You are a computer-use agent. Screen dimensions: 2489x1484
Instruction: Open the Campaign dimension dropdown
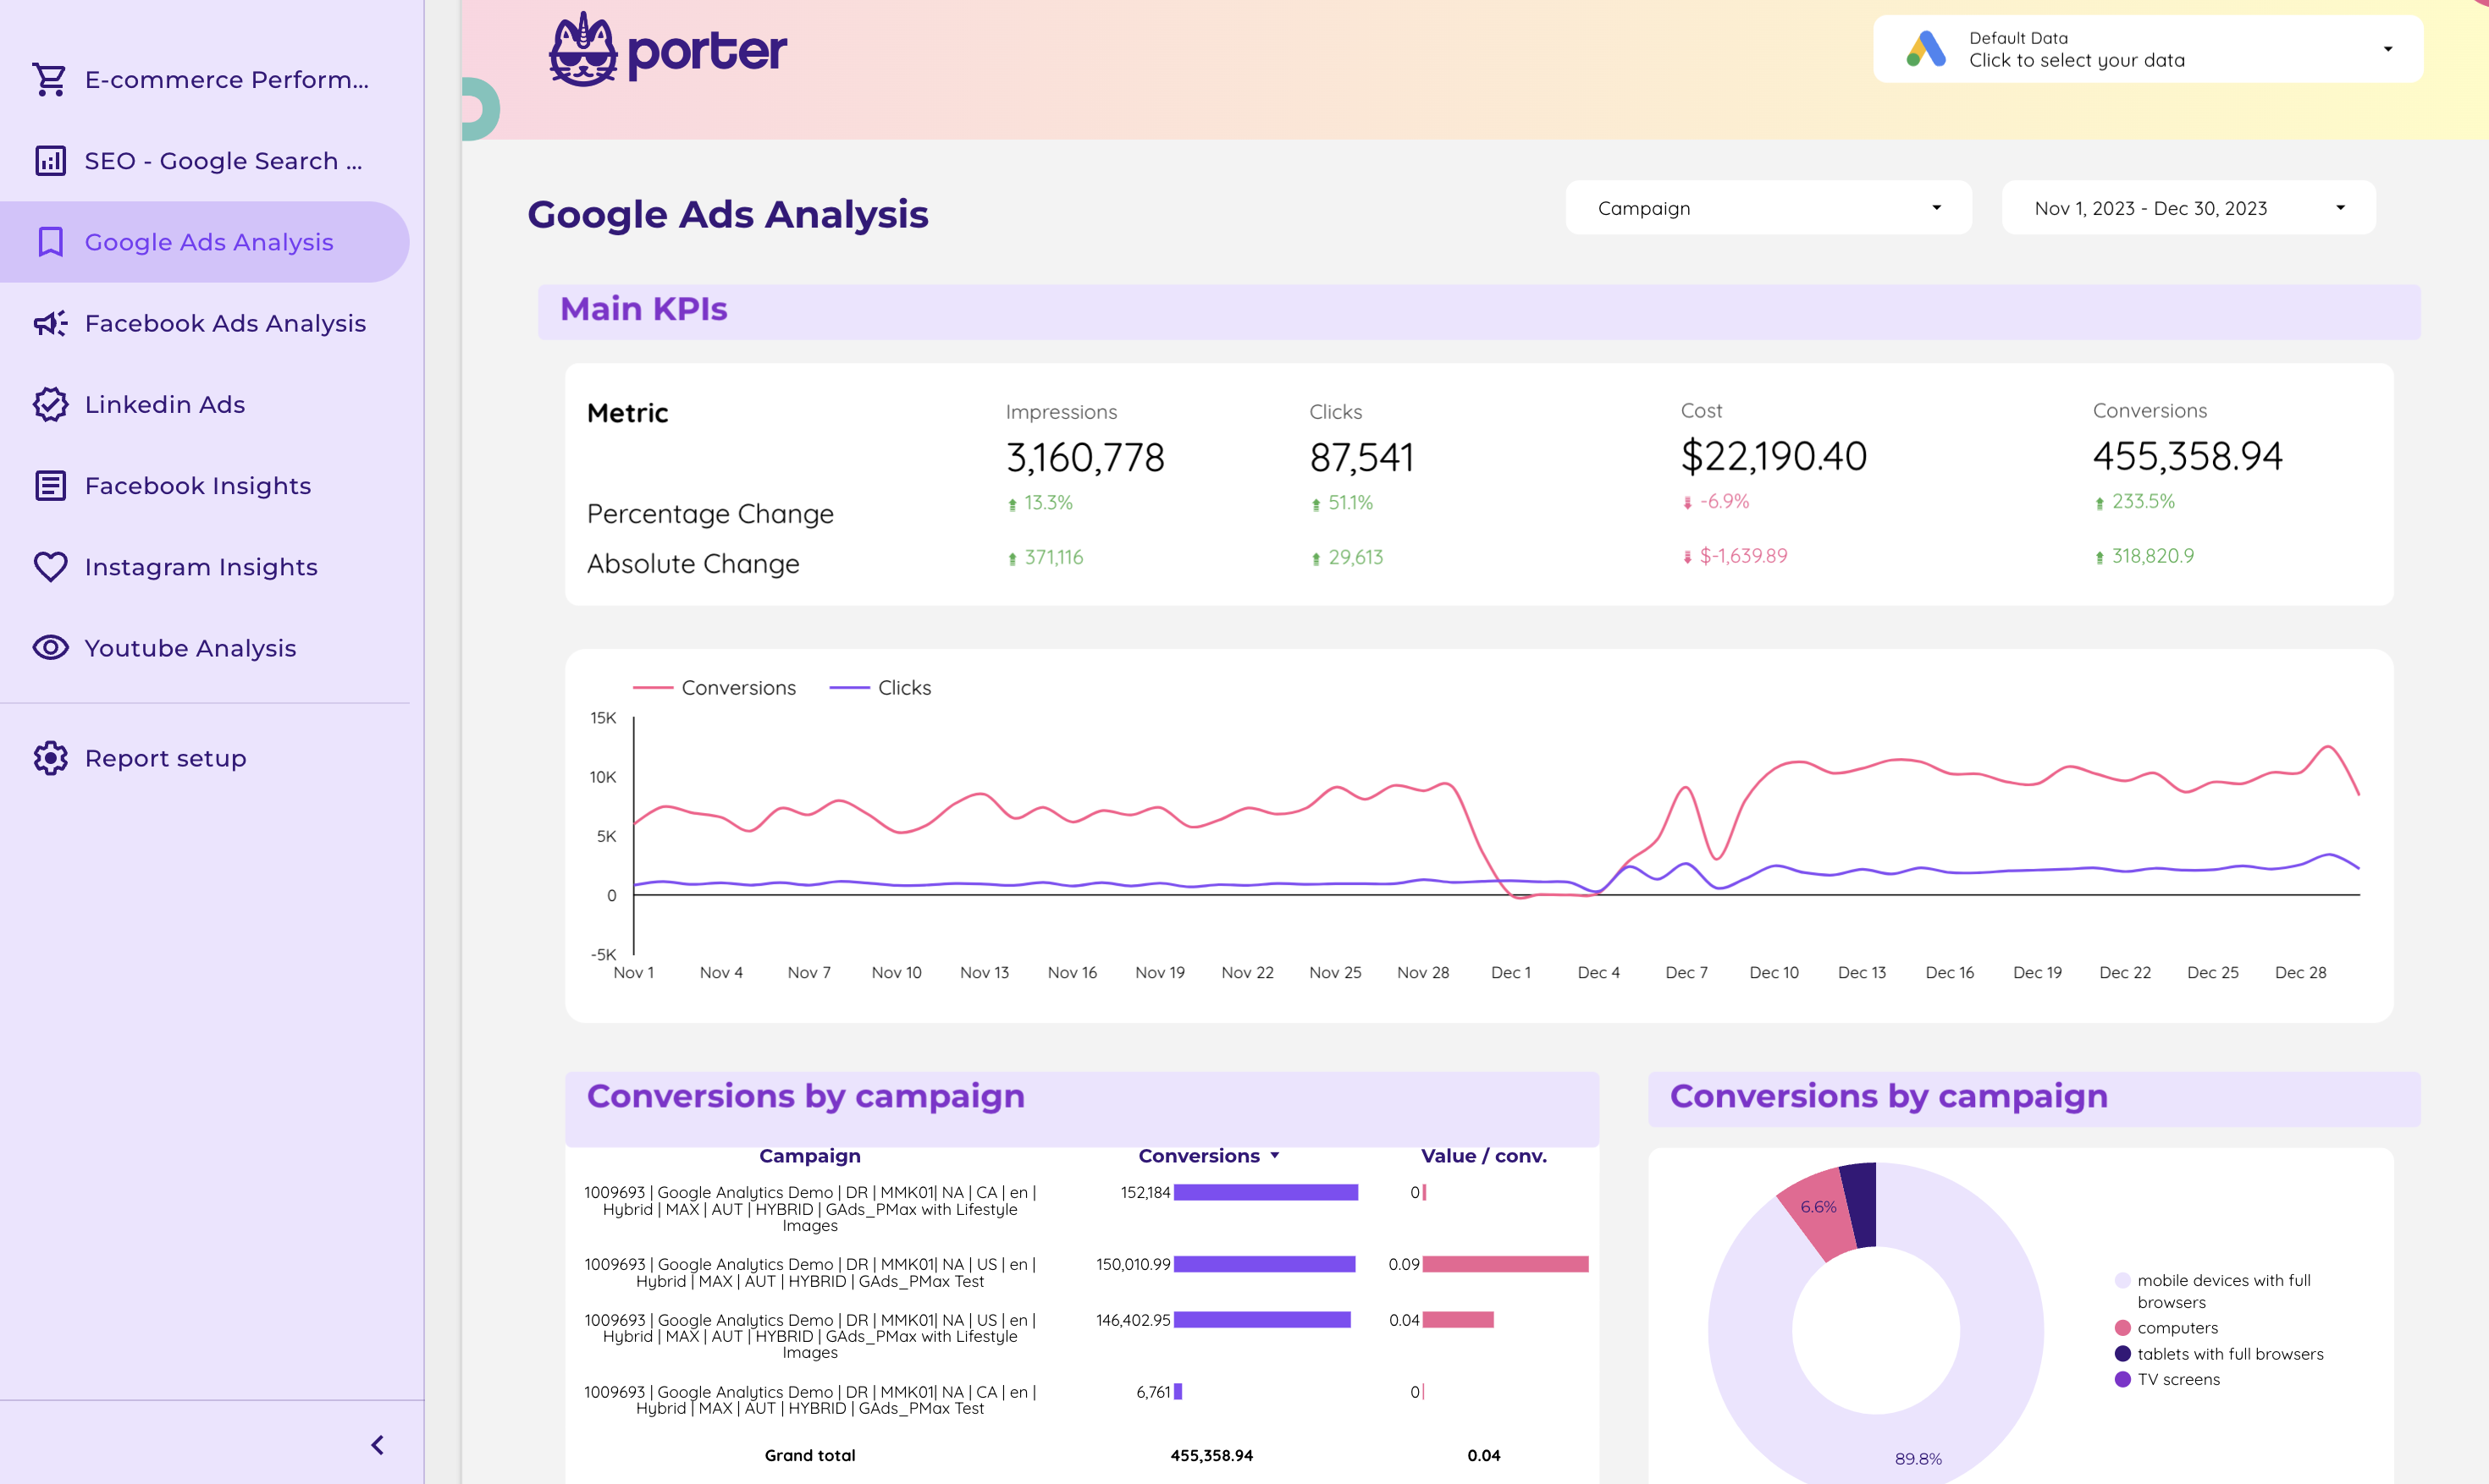point(1767,207)
